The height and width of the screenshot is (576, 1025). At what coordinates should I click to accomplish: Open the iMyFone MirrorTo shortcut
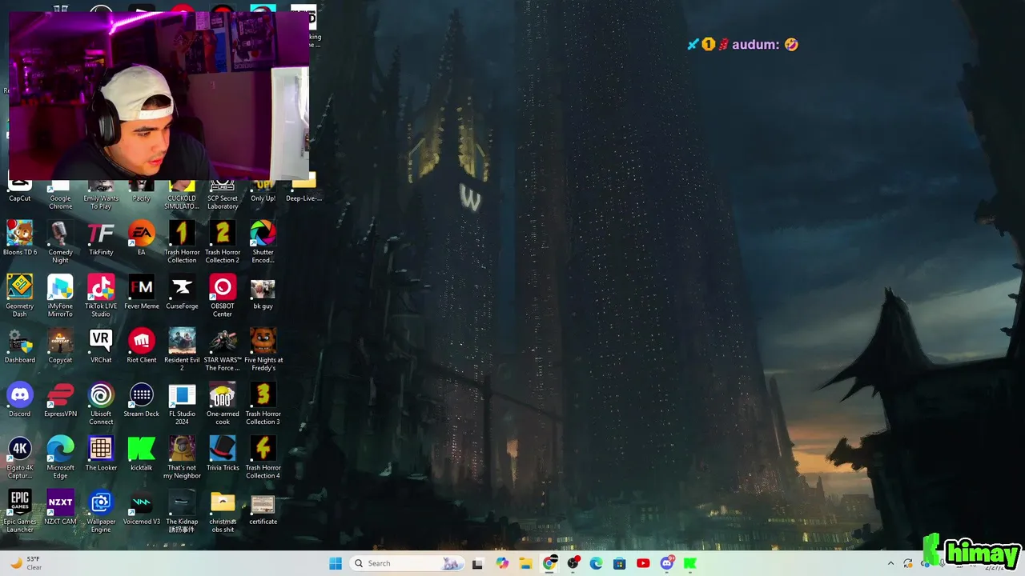tap(60, 287)
